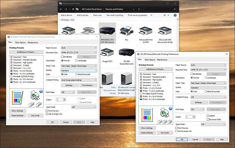Click Ink Levels in EPSON5CC810 dialog
The image size is (235, 148).
point(35,116)
